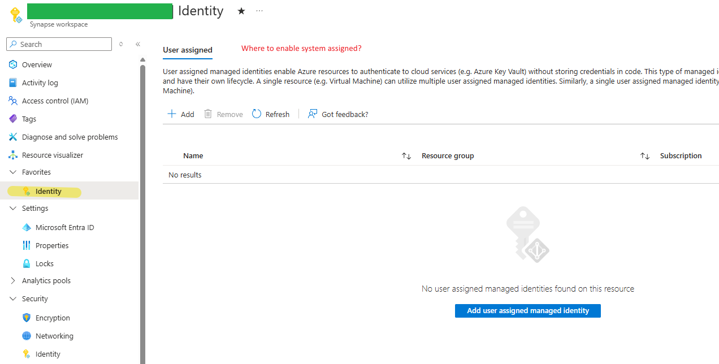Click the Activity log notebook icon
The height and width of the screenshot is (364, 719).
13,83
